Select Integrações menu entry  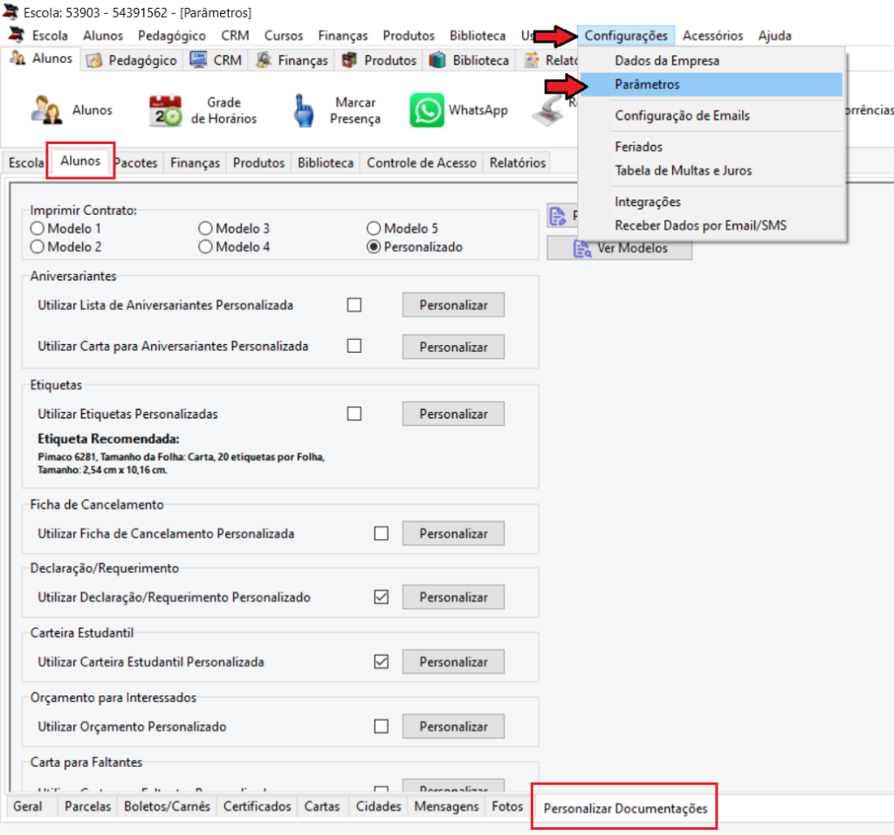711,202
